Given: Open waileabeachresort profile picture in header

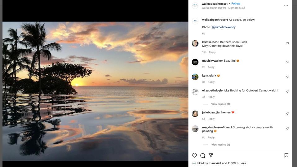Looking at the screenshot, I should pos(195,6).
